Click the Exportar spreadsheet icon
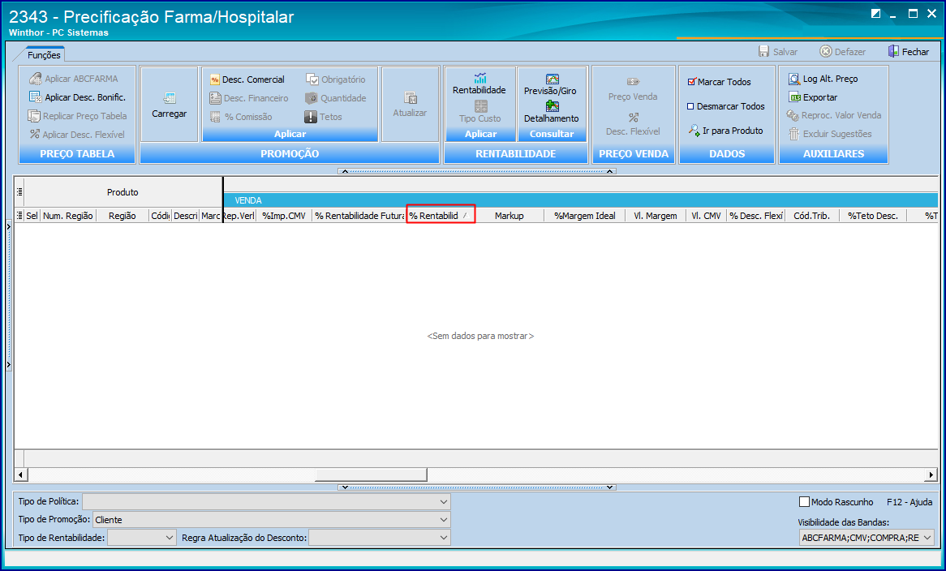The width and height of the screenshot is (946, 571). [x=794, y=97]
